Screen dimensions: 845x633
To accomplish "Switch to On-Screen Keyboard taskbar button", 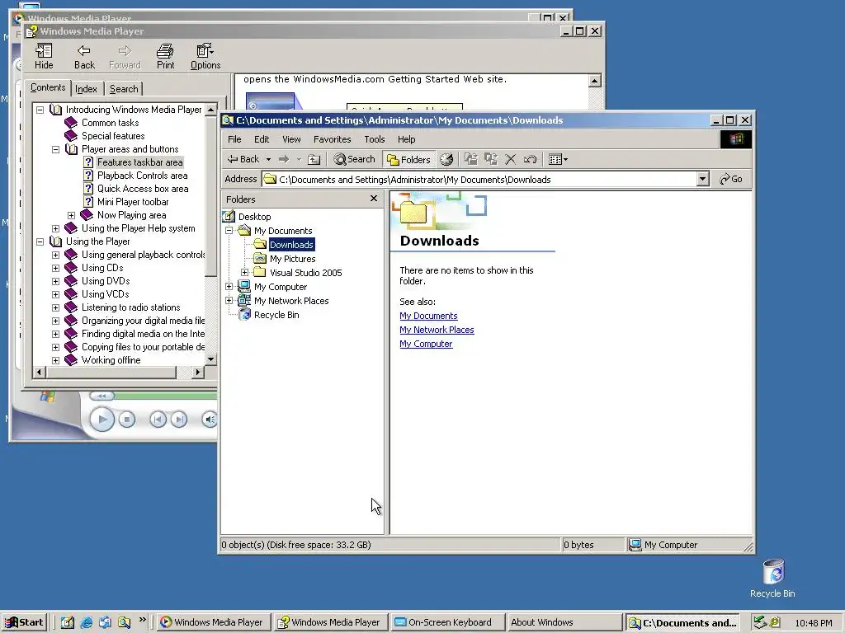I will point(447,622).
